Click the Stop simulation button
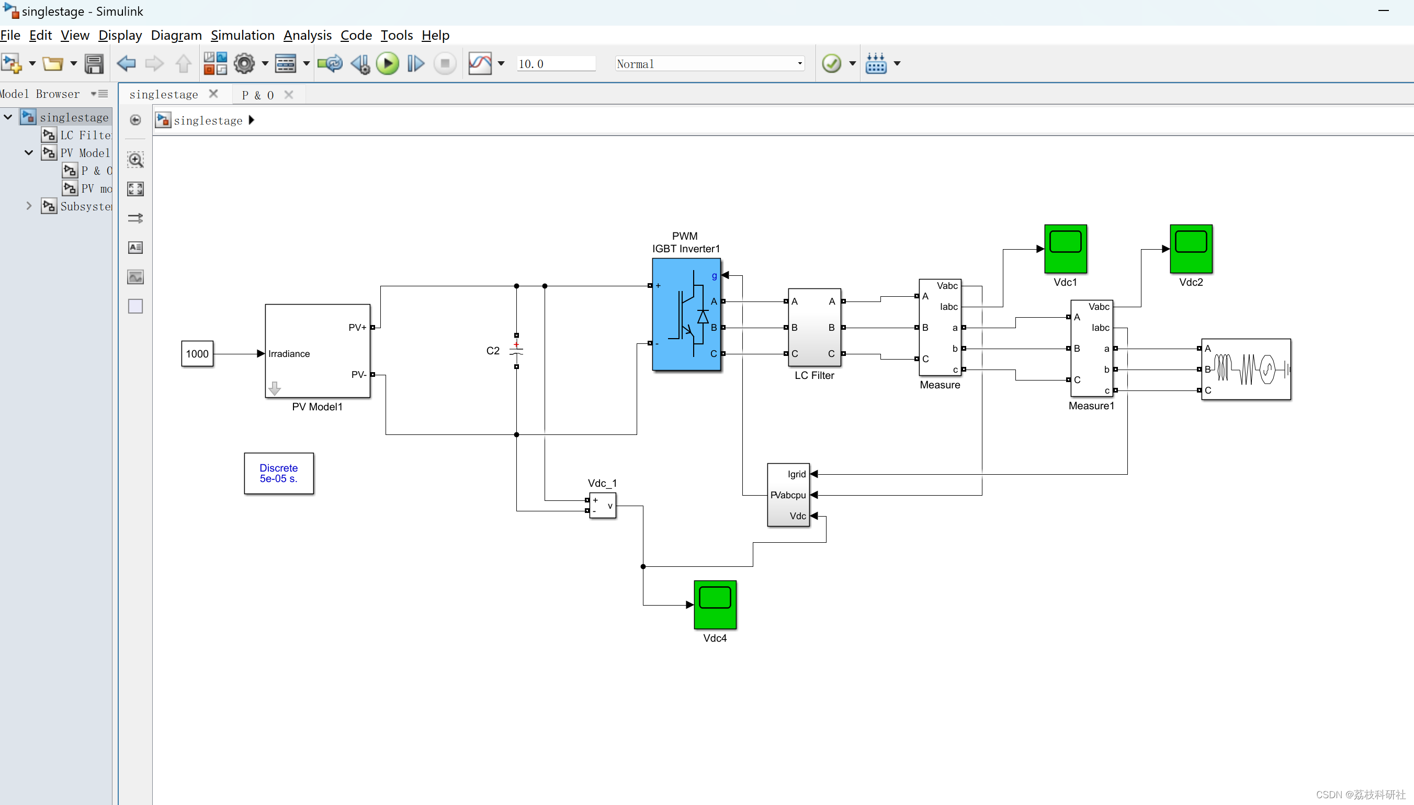 [x=445, y=63]
